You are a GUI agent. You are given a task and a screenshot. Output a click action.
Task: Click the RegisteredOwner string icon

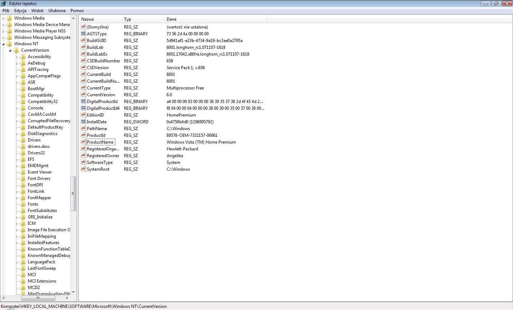pyautogui.click(x=83, y=155)
